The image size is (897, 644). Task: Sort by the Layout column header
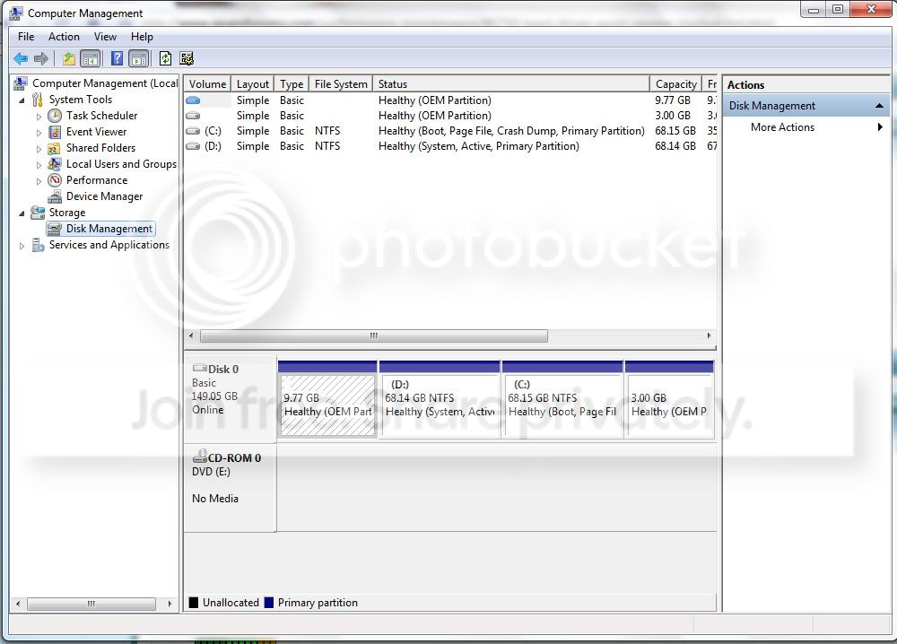pyautogui.click(x=253, y=84)
